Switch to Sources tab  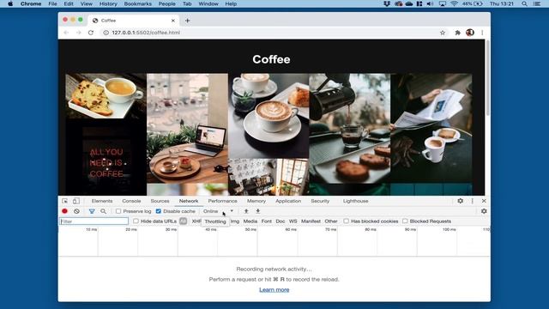click(x=160, y=201)
